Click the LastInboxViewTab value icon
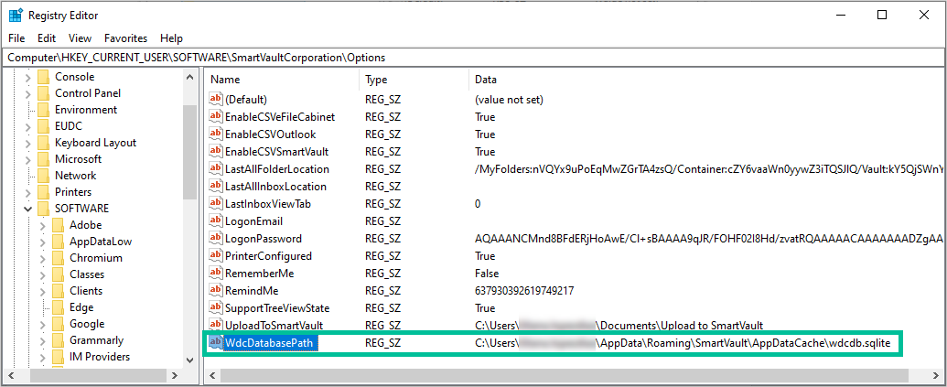The image size is (947, 387). (x=216, y=204)
